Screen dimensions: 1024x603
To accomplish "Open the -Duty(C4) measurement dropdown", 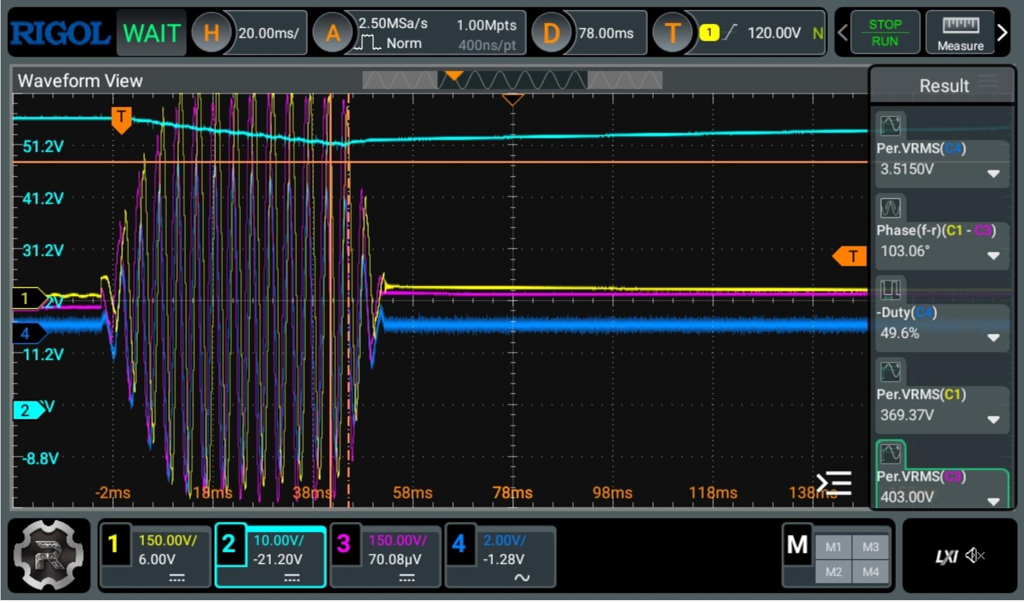I will pyautogui.click(x=993, y=338).
